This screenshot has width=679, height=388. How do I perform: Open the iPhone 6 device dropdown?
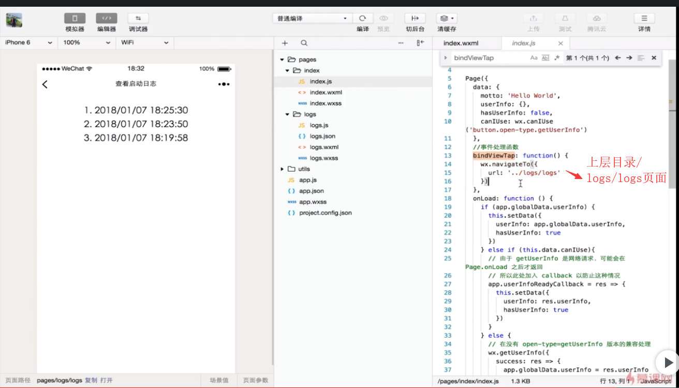[28, 42]
